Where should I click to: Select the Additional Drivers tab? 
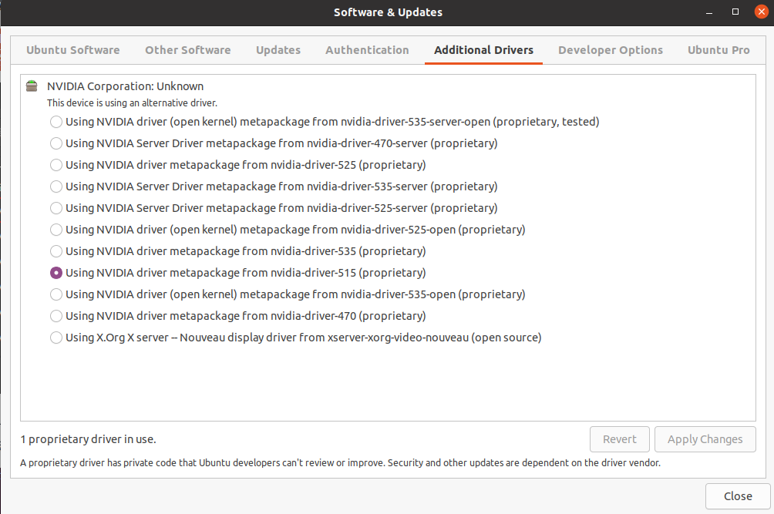point(484,50)
